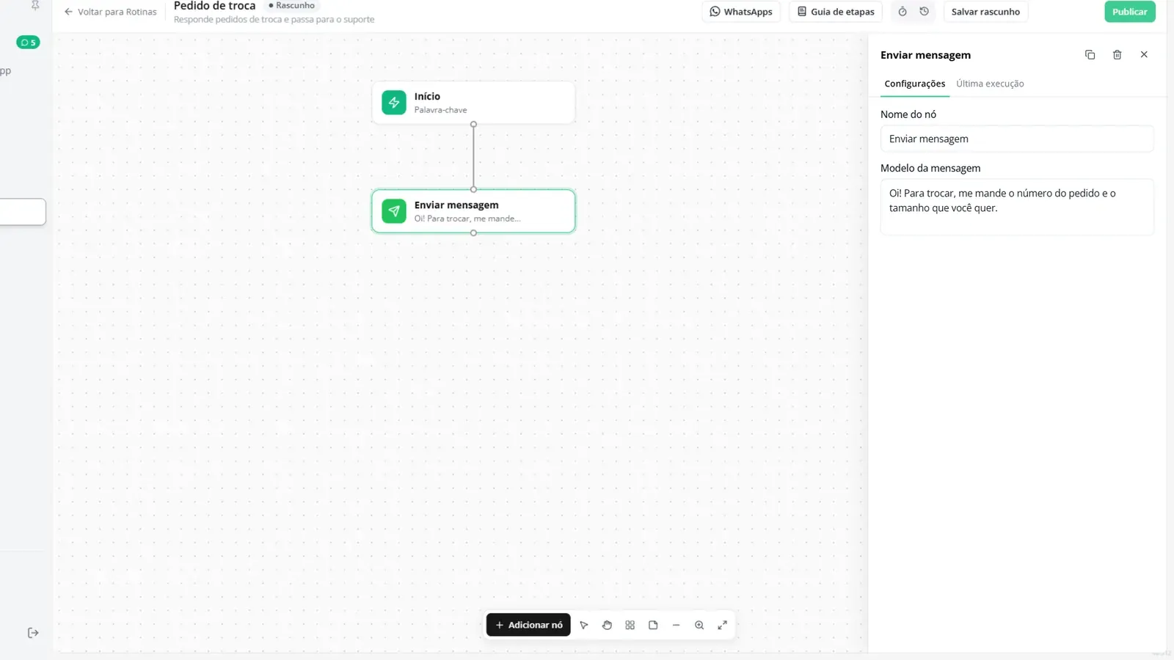Select the hand pan tool
1174x660 pixels.
tap(607, 625)
